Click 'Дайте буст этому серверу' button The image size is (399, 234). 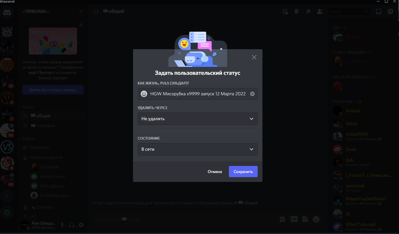click(x=53, y=90)
